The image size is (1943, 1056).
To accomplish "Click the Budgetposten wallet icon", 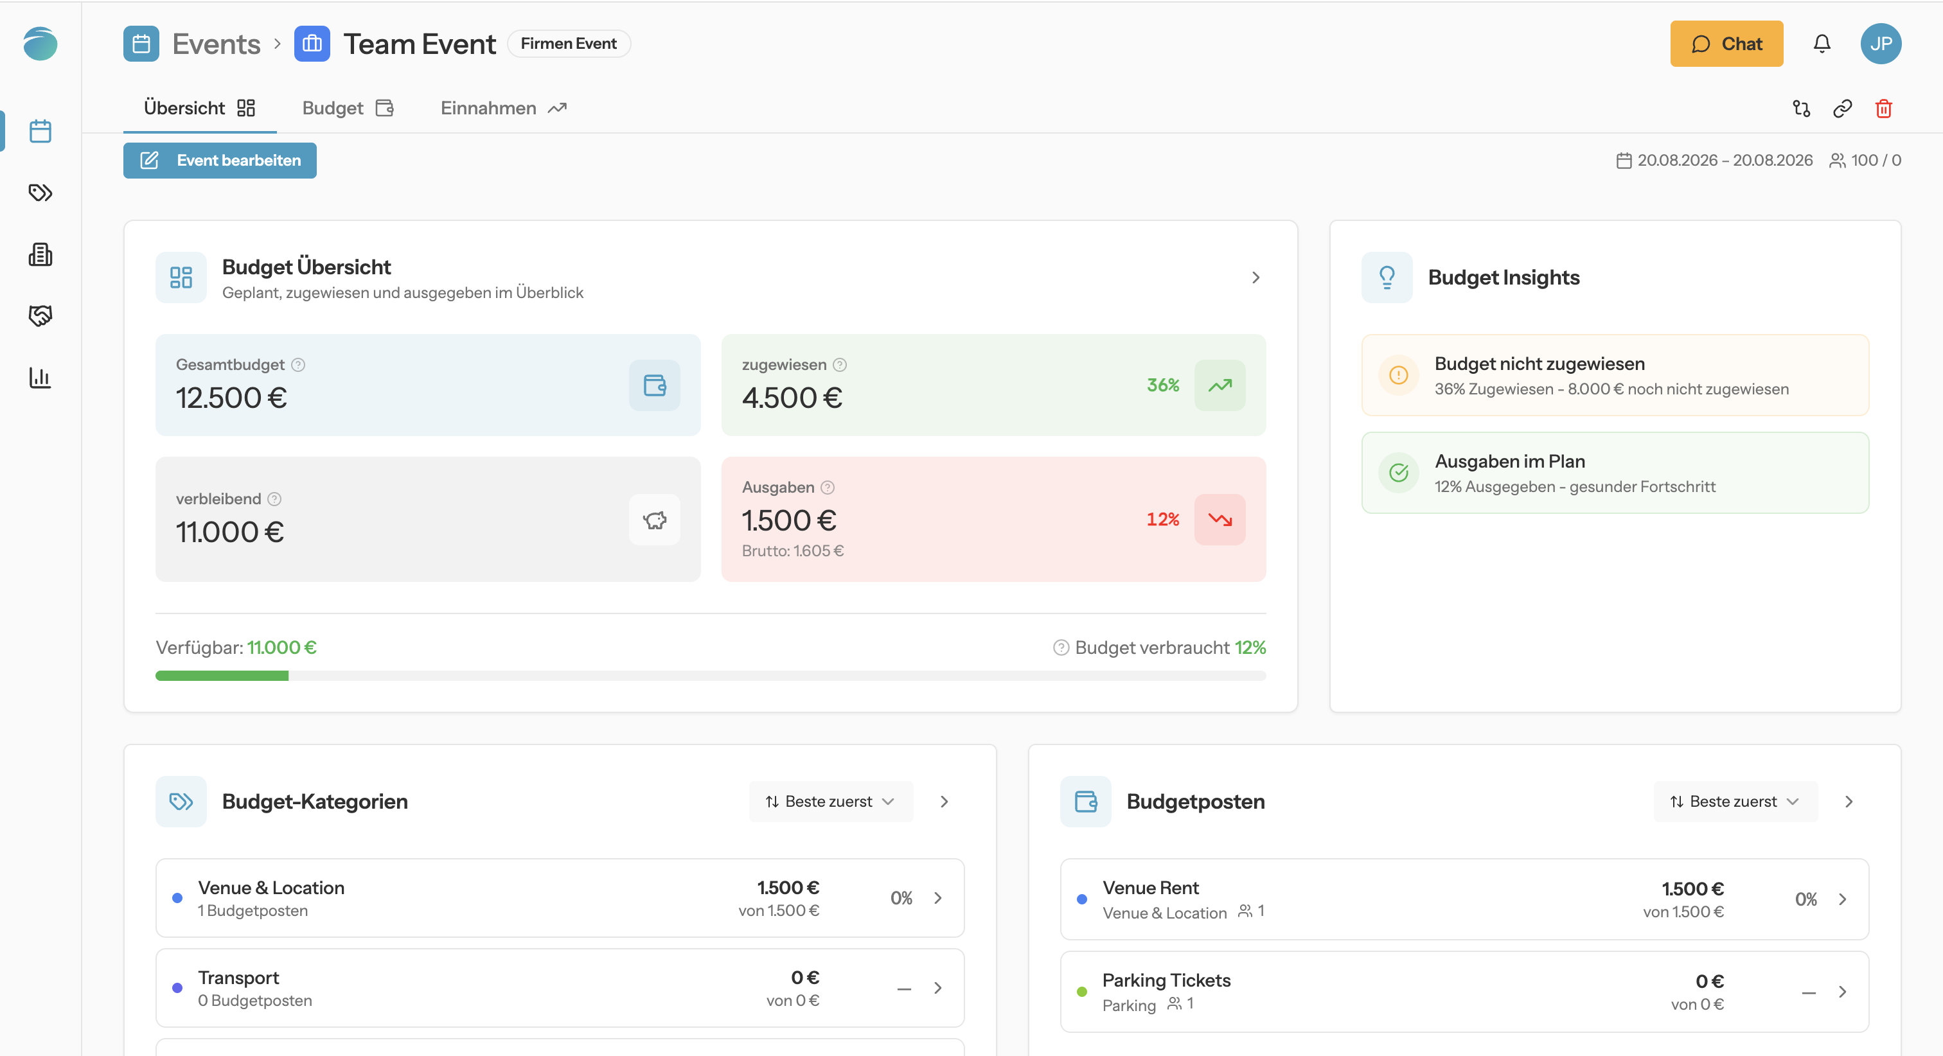I will 1085,802.
